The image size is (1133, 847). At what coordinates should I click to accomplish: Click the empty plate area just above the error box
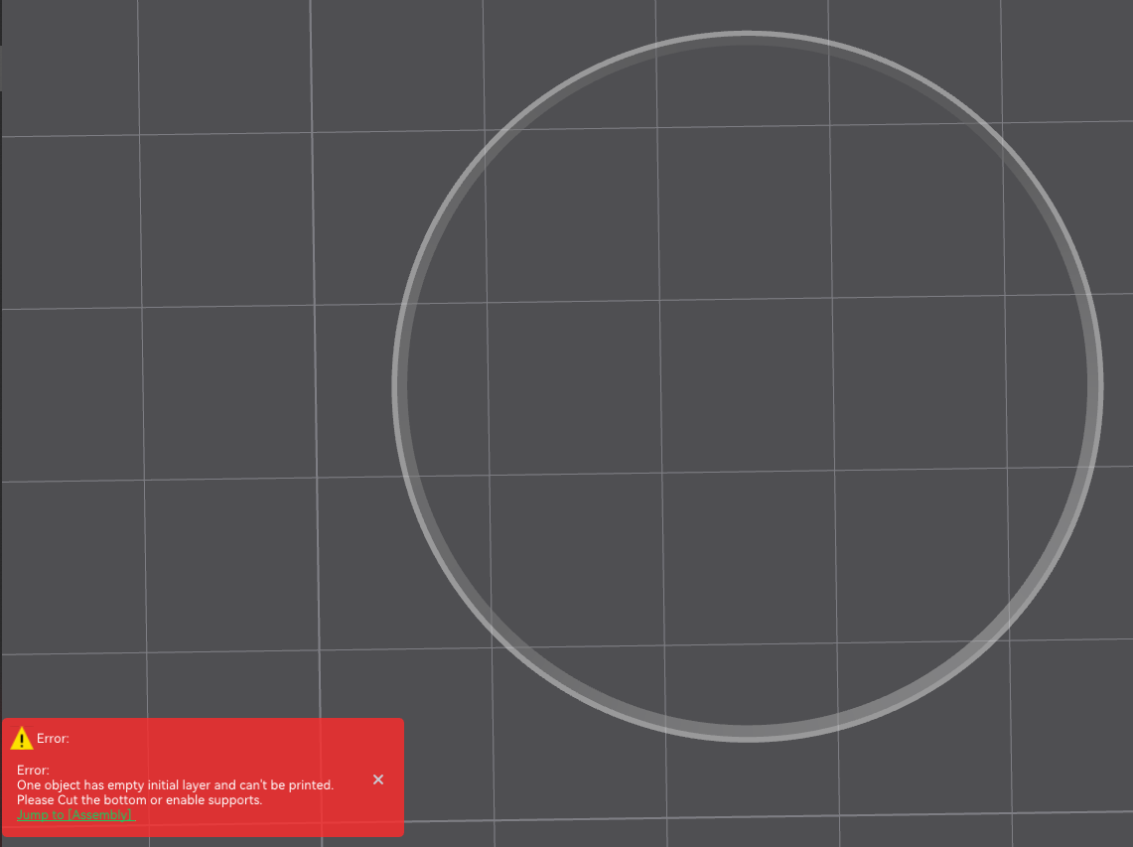[x=199, y=685]
